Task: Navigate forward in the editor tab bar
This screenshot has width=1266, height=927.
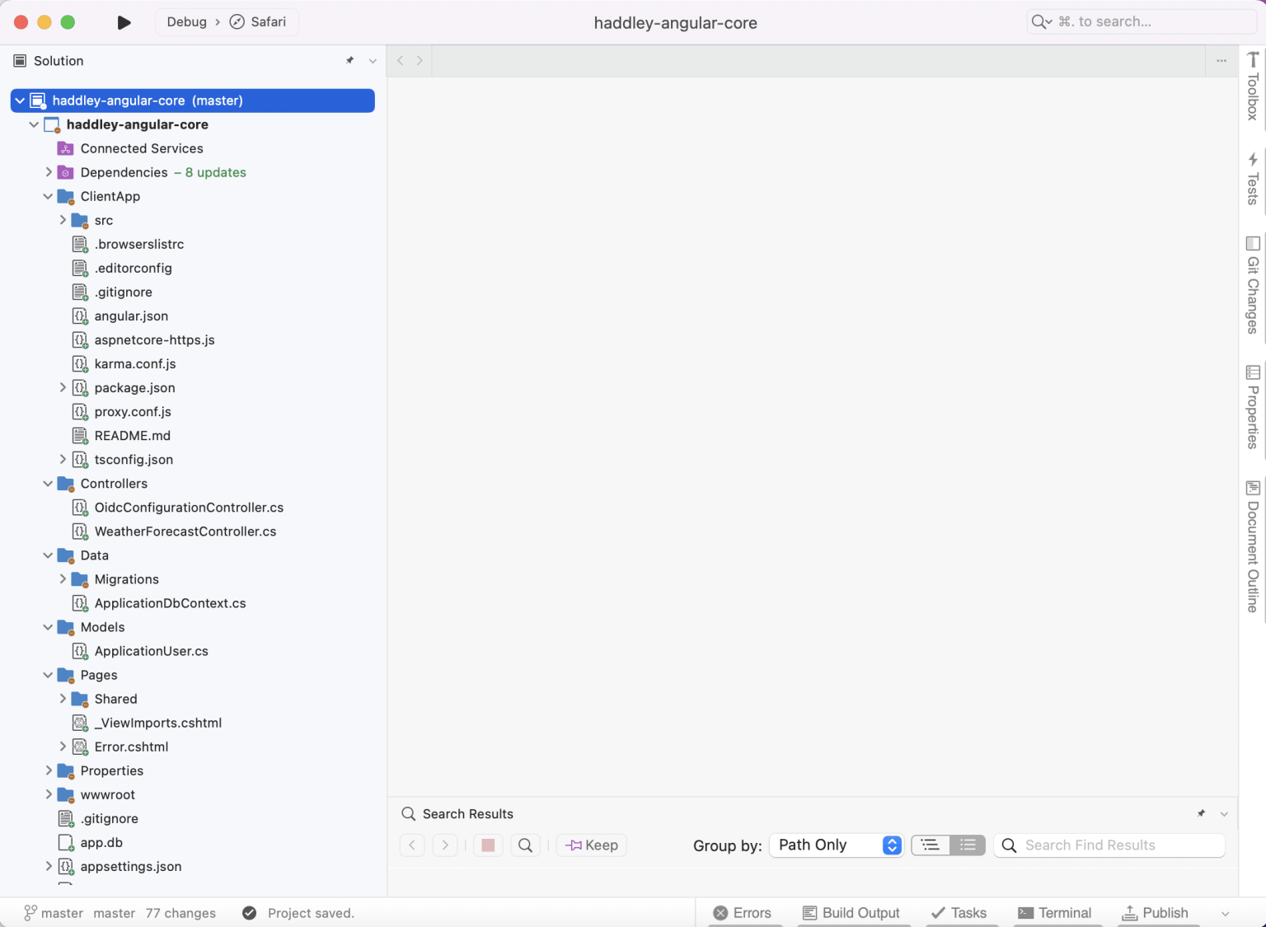Action: (x=420, y=60)
